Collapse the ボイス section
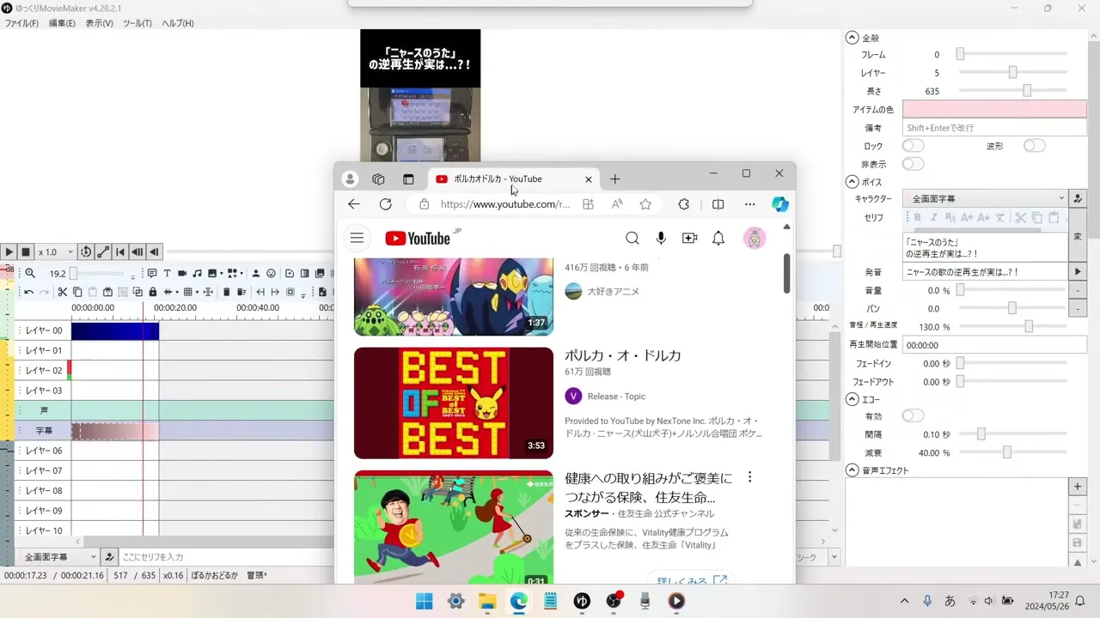1100x618 pixels. click(852, 182)
